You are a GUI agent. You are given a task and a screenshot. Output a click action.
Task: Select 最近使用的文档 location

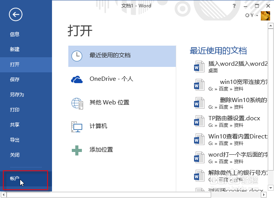[x=122, y=56]
